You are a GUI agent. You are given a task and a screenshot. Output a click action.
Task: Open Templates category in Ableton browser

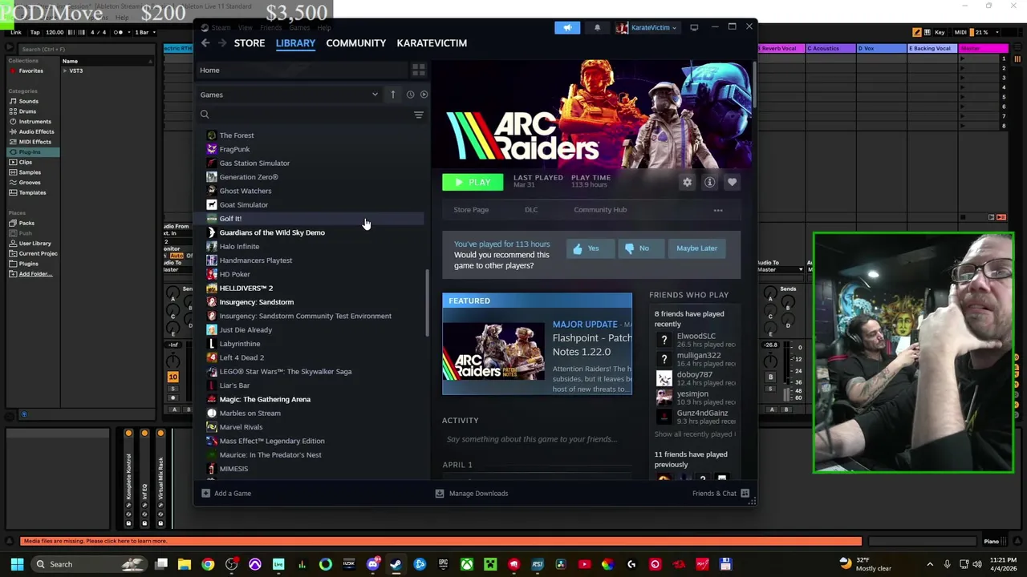tap(32, 192)
